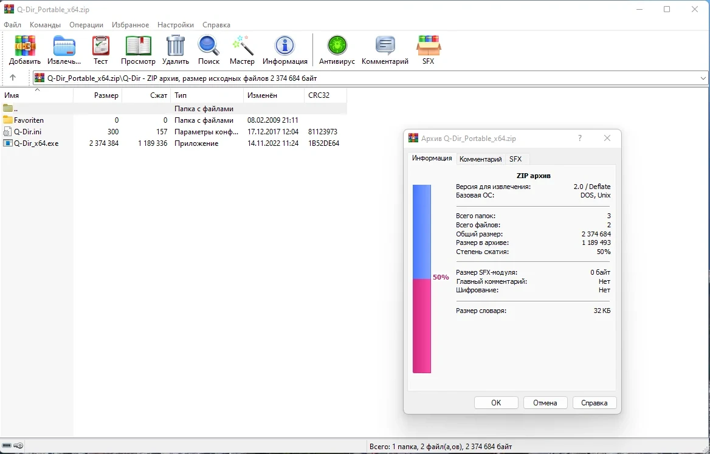
Task: Open the Комментарий toolbar icon
Action: click(385, 46)
